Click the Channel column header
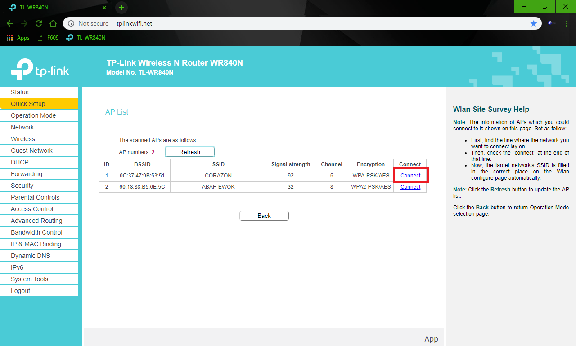Image resolution: width=576 pixels, height=346 pixels. click(x=332, y=164)
